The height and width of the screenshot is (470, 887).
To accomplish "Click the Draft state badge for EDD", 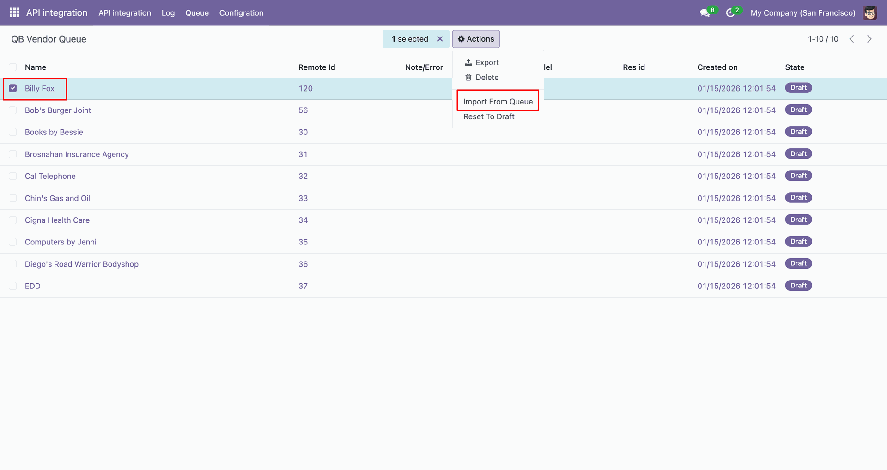I will 798,286.
